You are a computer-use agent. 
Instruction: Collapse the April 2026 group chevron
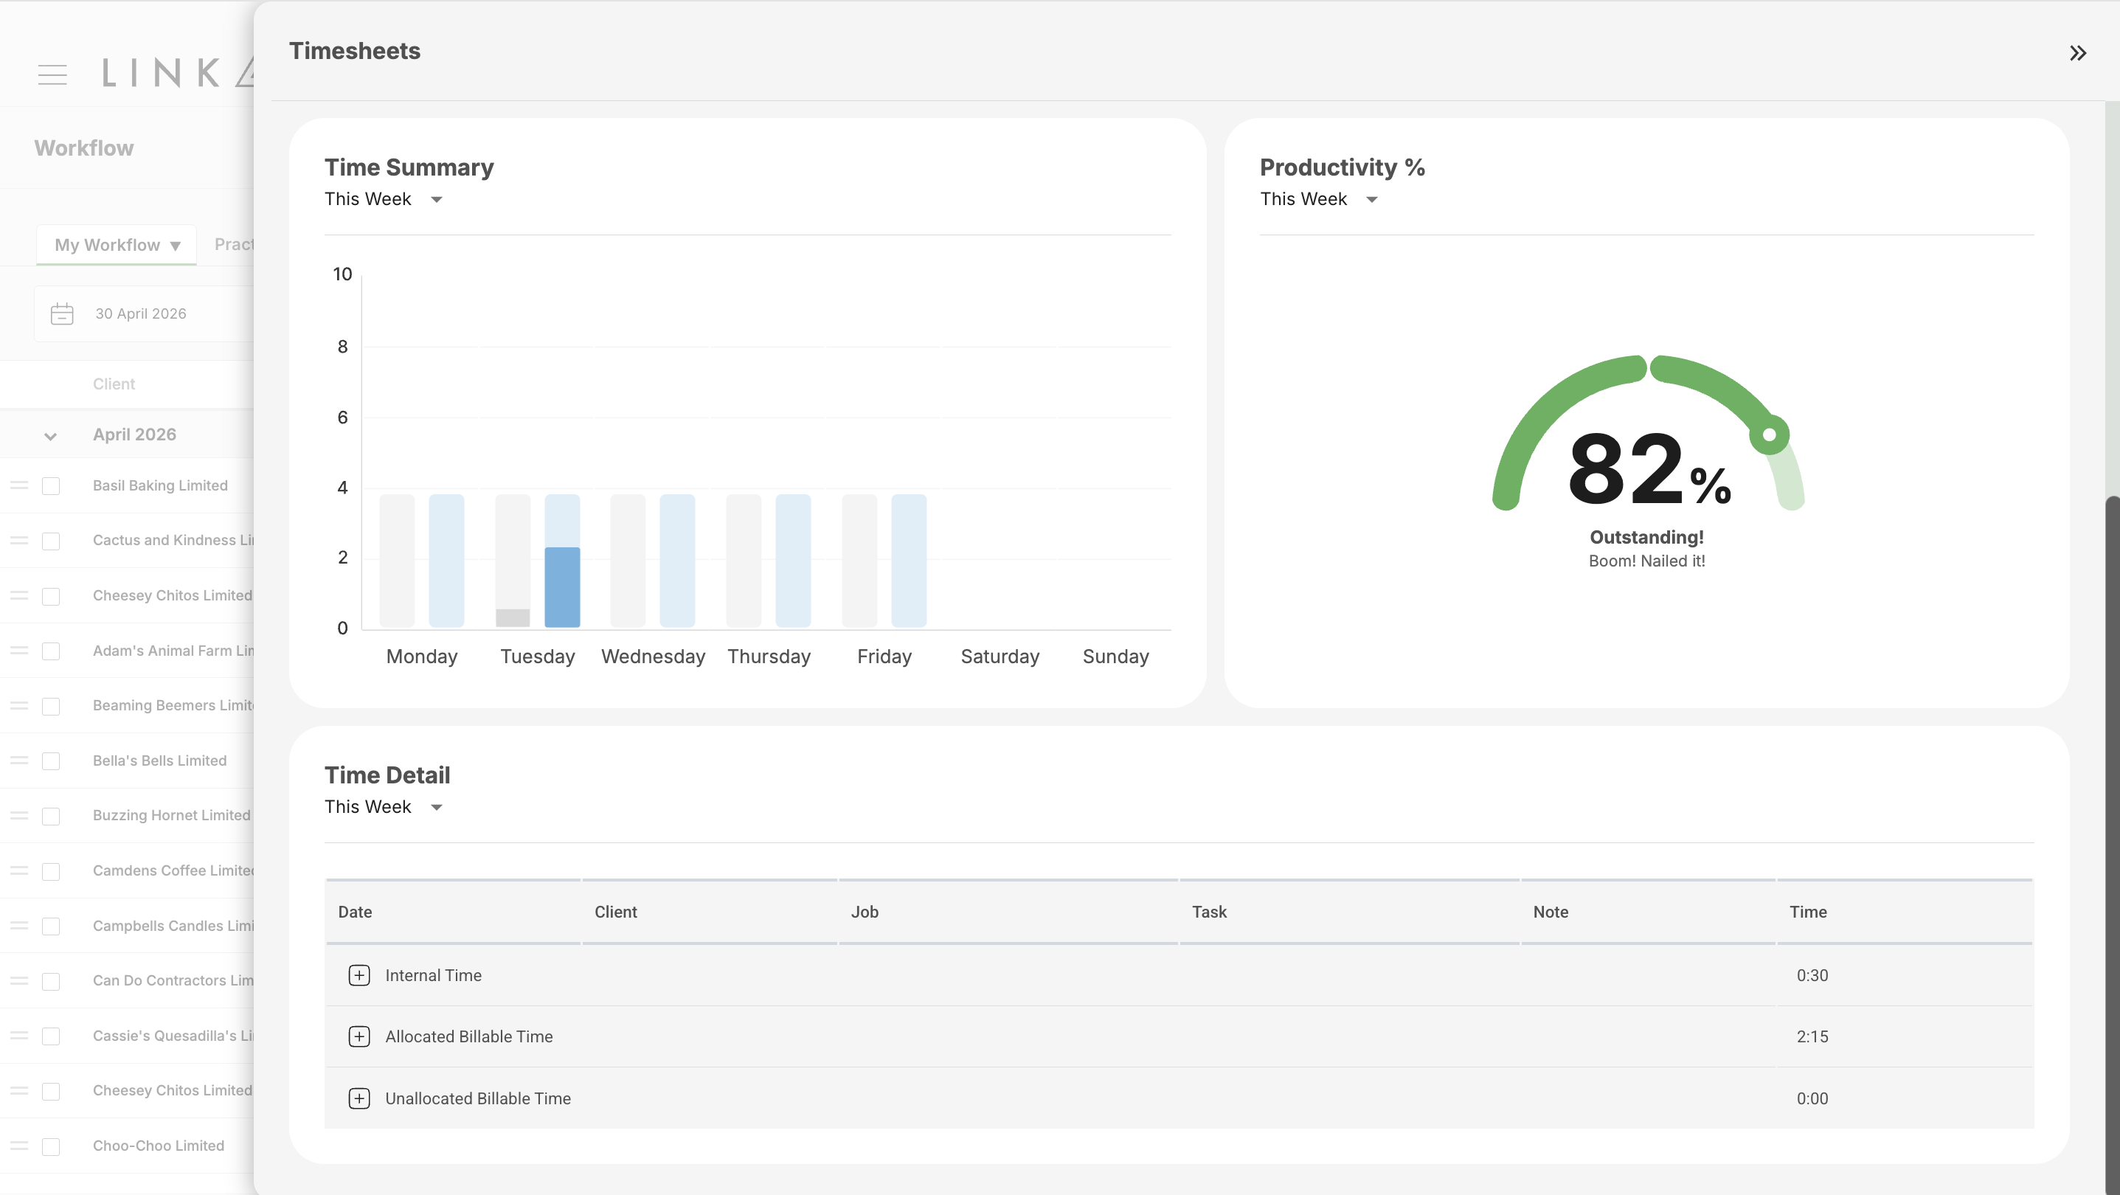pyautogui.click(x=50, y=436)
